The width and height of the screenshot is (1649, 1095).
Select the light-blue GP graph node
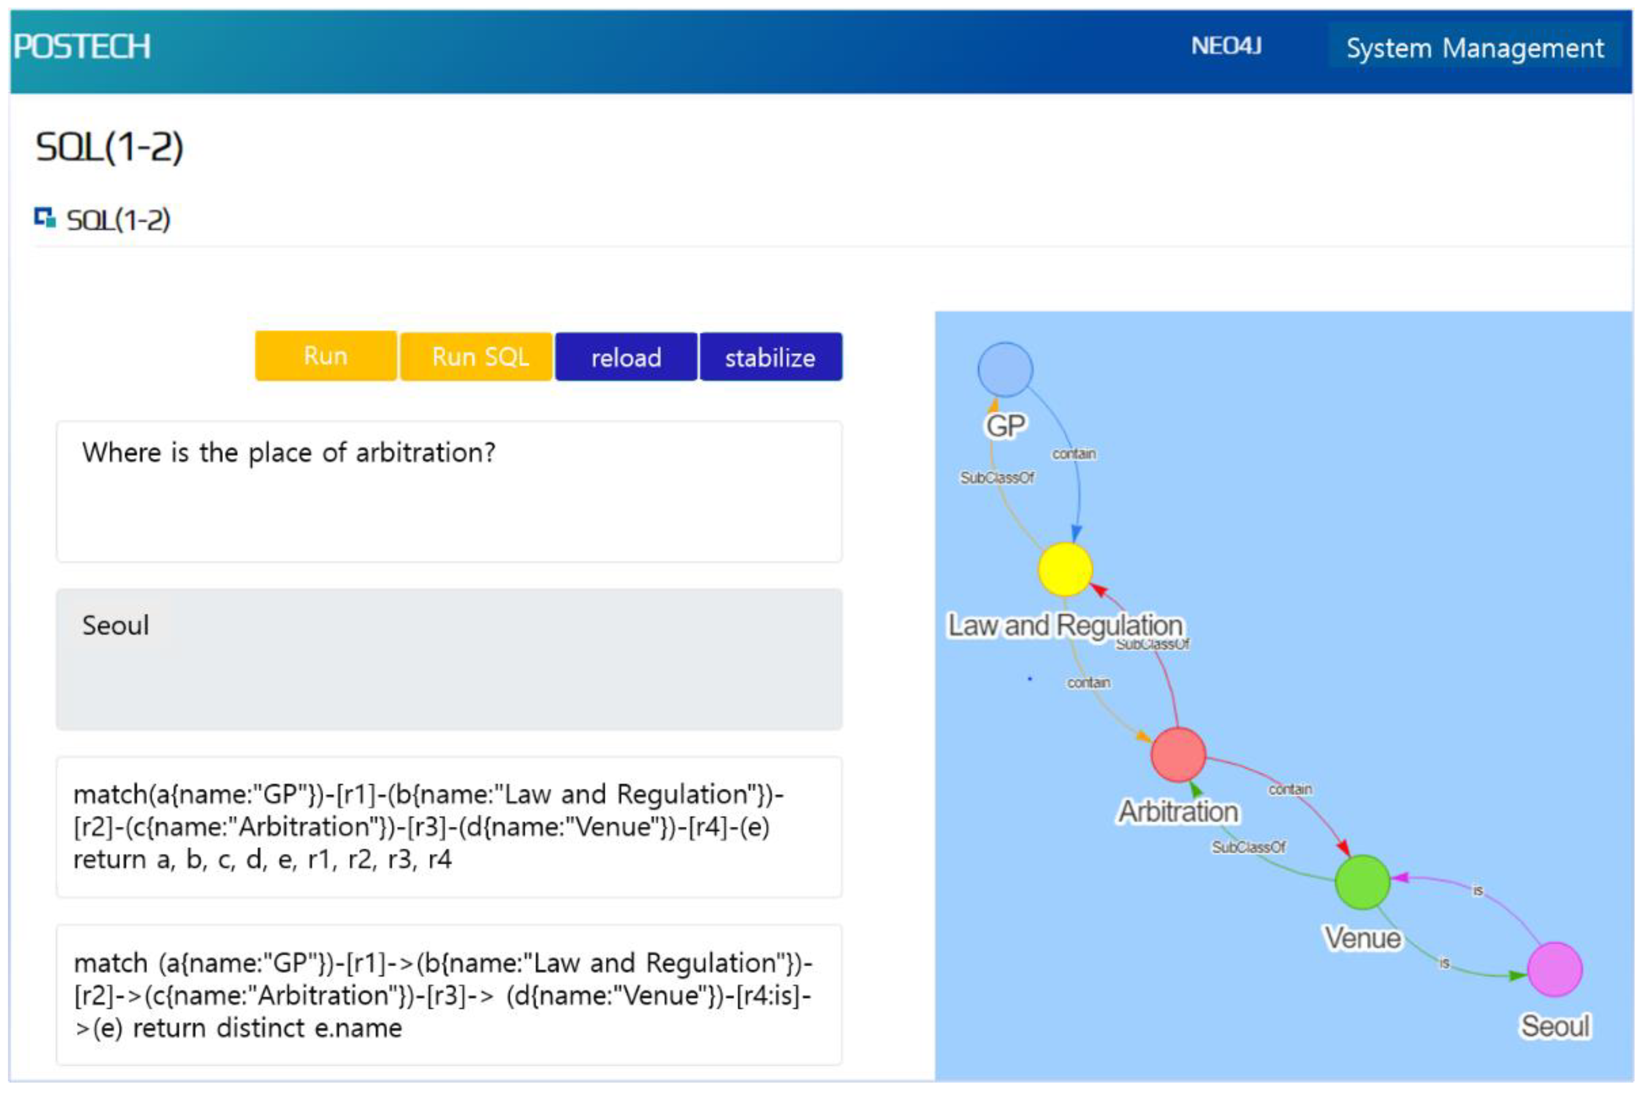coord(1005,369)
